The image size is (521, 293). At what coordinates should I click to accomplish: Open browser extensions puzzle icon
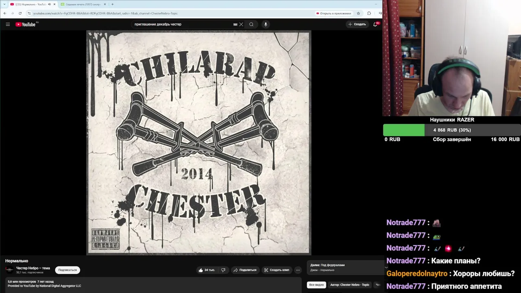click(x=369, y=13)
